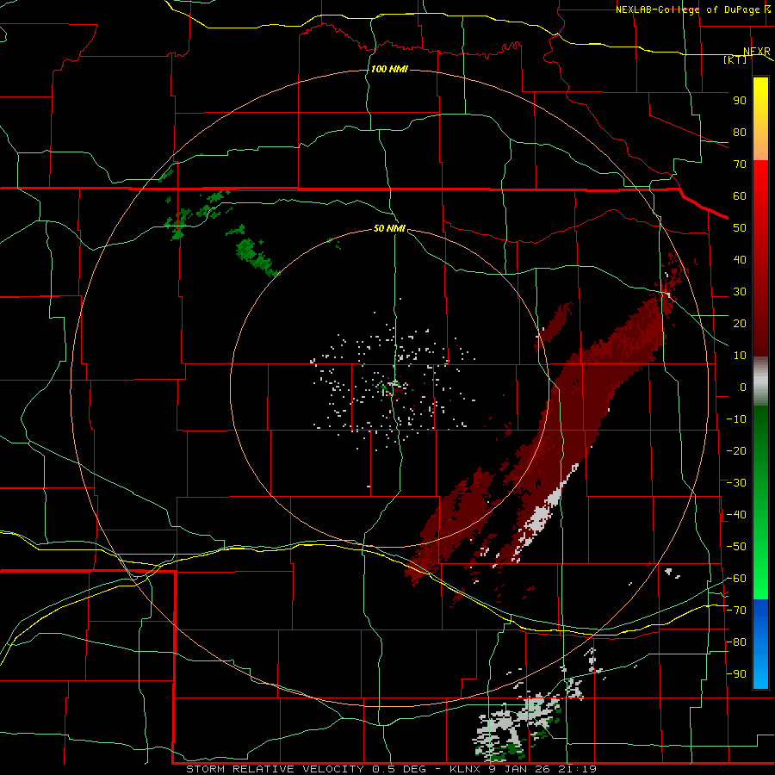The height and width of the screenshot is (775, 775).
Task: Click the -70 value on the velocity scale
Action: point(736,611)
